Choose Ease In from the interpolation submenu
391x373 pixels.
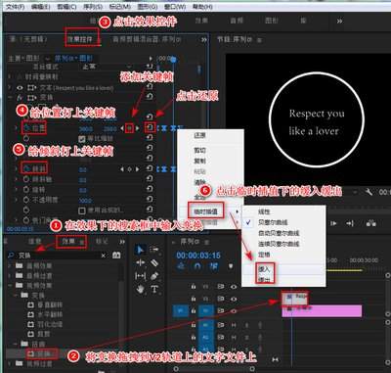point(264,269)
